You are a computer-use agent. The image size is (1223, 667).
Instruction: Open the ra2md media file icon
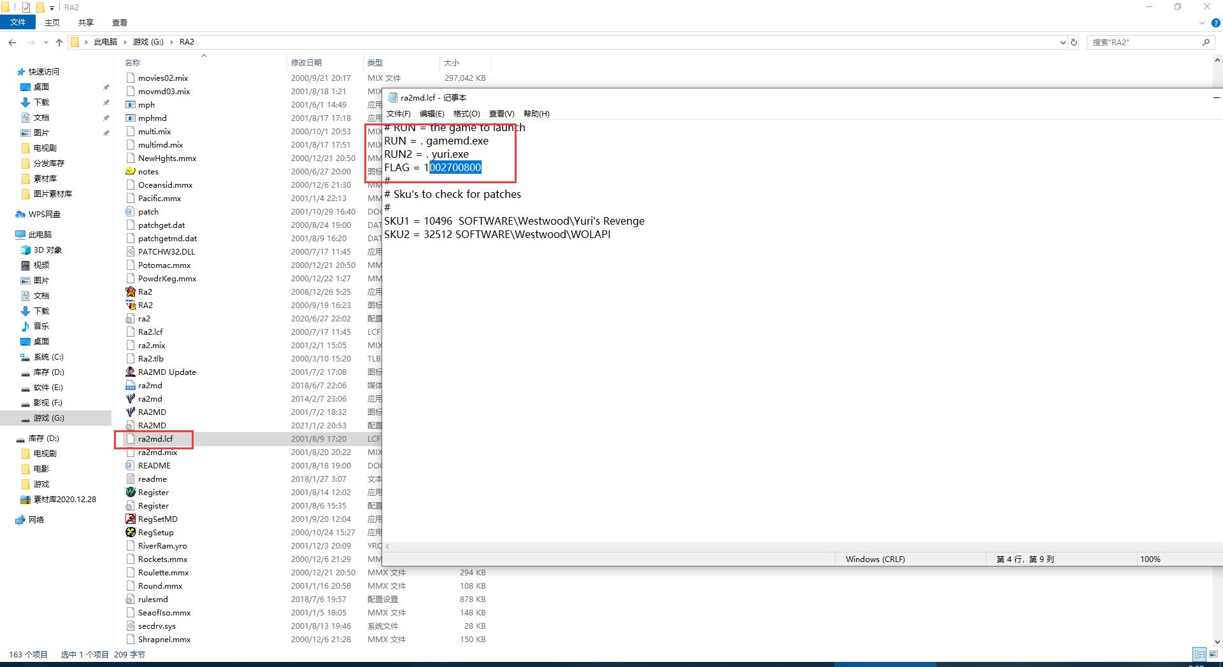149,385
